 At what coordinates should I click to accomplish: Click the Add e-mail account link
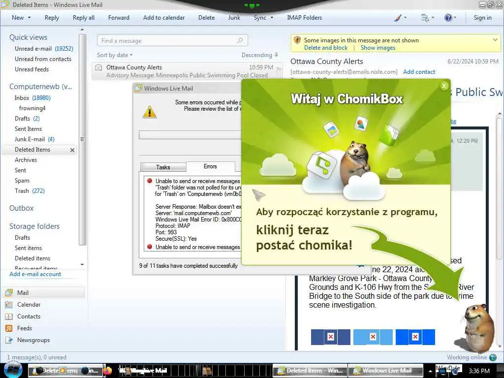pyautogui.click(x=35, y=274)
